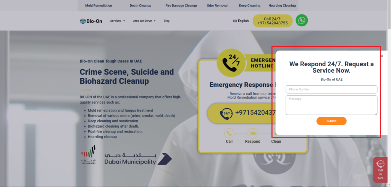
Task: Focus the Message text area
Action: tap(331, 105)
